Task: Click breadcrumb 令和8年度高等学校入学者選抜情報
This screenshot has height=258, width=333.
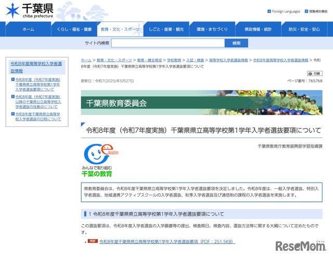Action: pos(280,60)
